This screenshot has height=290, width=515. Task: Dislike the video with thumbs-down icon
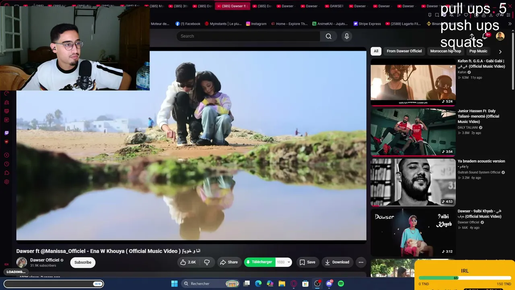[x=207, y=262]
